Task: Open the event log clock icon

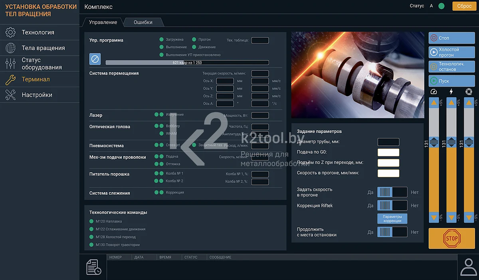Action: pos(94,267)
